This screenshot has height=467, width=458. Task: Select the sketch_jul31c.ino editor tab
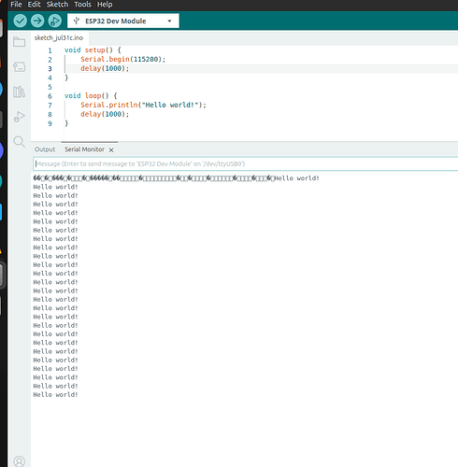click(x=59, y=38)
